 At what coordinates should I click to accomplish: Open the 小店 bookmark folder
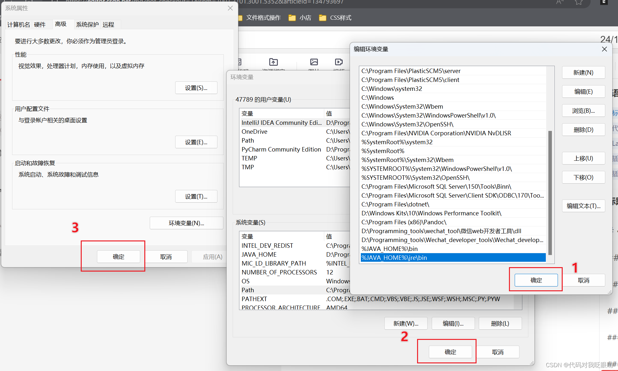point(300,18)
